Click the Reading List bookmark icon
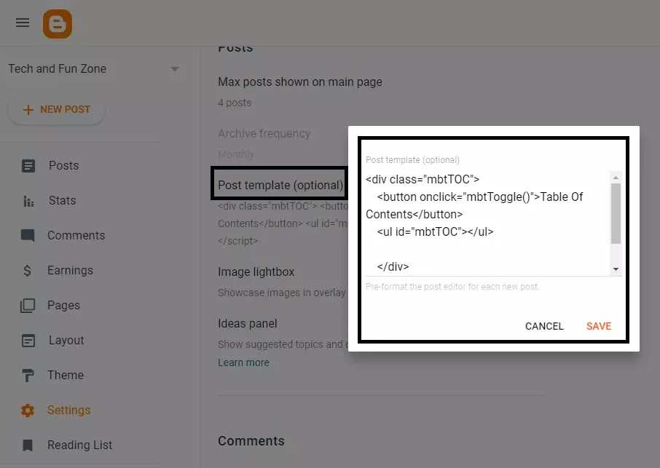Image resolution: width=660 pixels, height=468 pixels. pyautogui.click(x=28, y=445)
